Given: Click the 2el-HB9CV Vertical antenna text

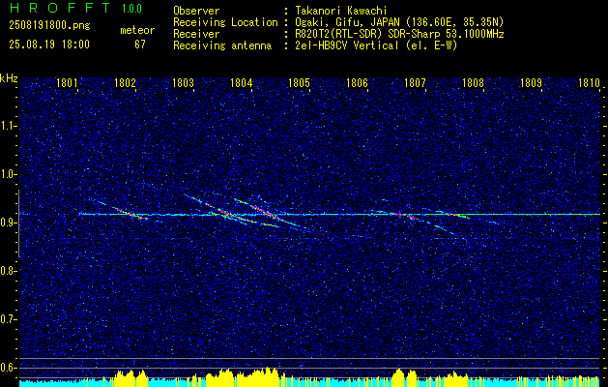Looking at the screenshot, I should (x=377, y=45).
